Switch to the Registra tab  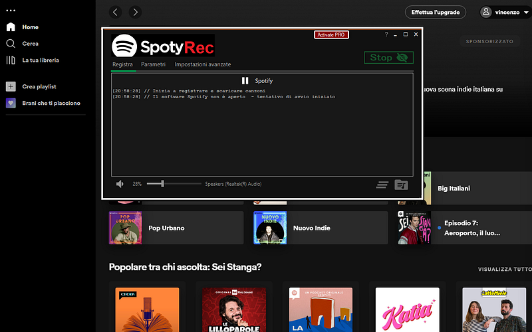pos(122,64)
